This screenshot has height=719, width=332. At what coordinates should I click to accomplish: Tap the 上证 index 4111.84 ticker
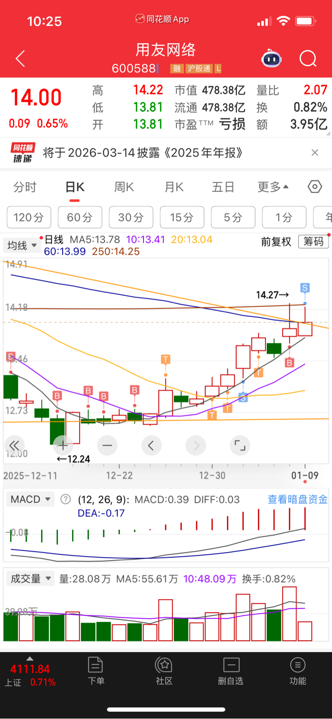30,675
